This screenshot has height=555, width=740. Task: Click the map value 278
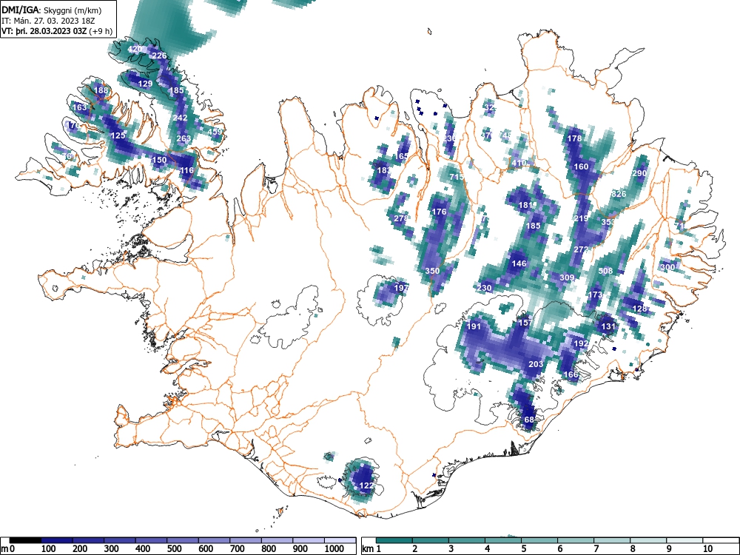[x=400, y=218]
